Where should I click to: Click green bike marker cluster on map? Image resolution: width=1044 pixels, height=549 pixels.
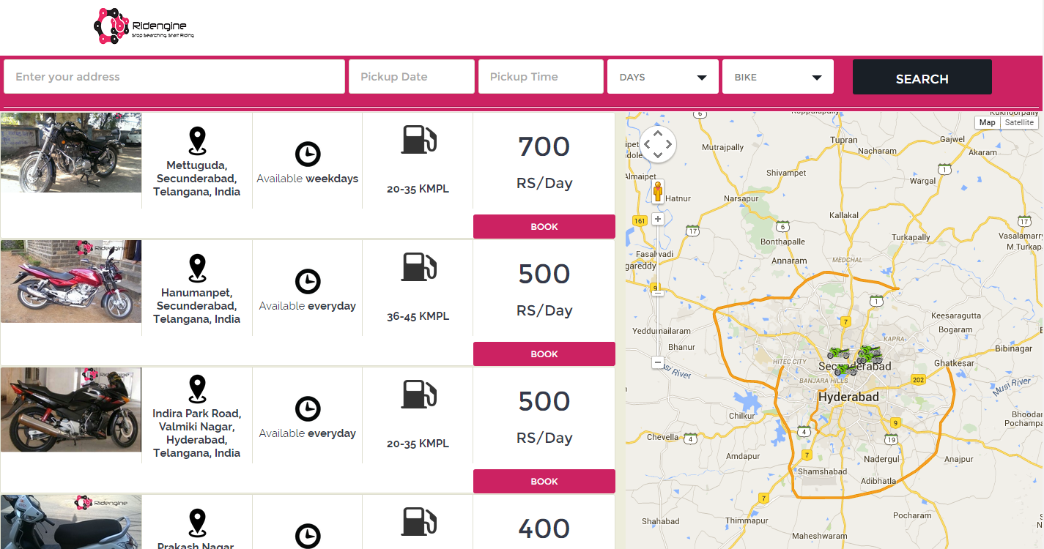pos(869,355)
